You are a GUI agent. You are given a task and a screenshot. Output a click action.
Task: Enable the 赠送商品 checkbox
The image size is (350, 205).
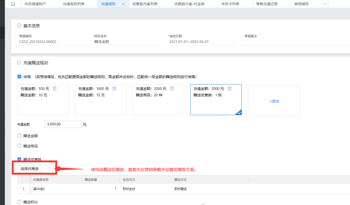tap(19, 146)
